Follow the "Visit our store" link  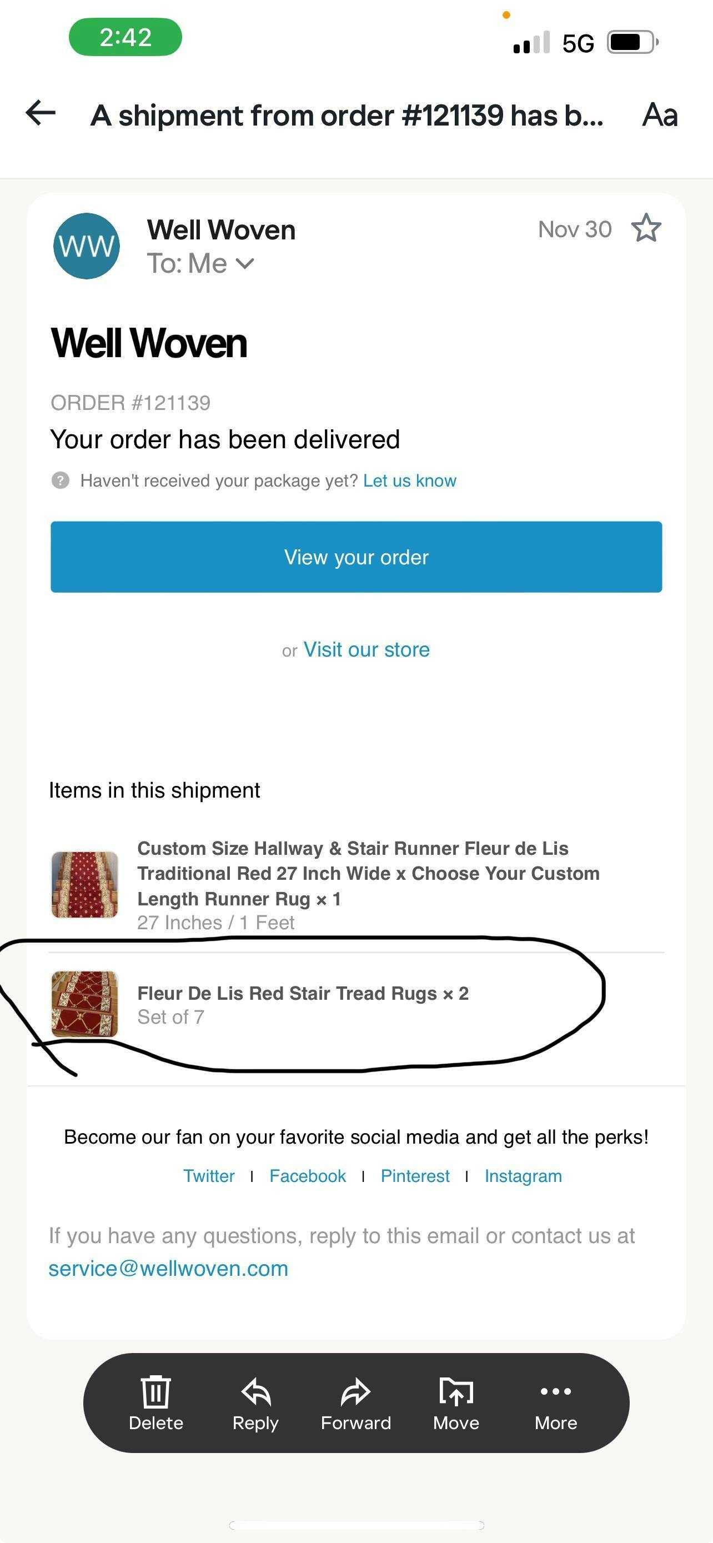(366, 649)
